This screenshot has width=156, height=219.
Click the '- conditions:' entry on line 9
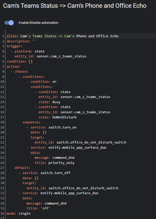[32, 77]
